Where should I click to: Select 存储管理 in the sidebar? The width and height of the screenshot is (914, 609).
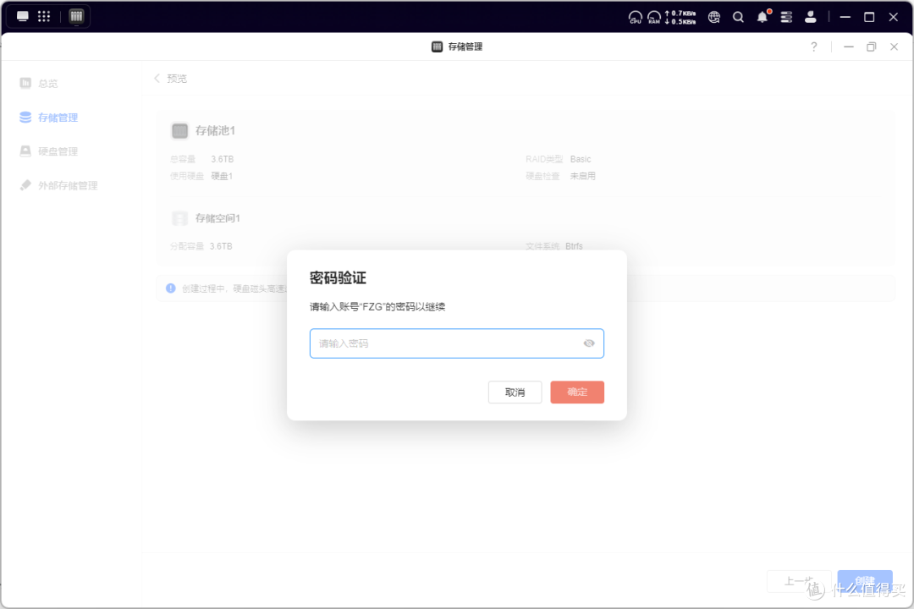click(58, 118)
